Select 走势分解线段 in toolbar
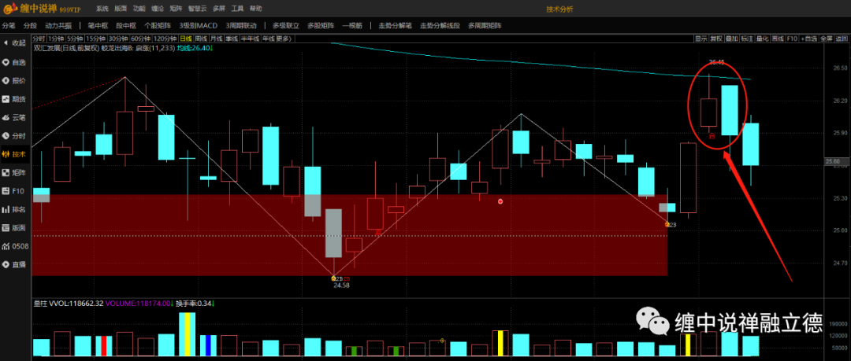This screenshot has width=851, height=361. [440, 25]
